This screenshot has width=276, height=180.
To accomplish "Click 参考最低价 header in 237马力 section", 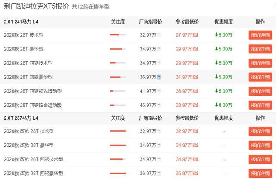I will click(187, 118).
